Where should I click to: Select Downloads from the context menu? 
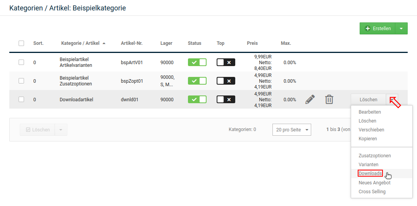point(370,174)
